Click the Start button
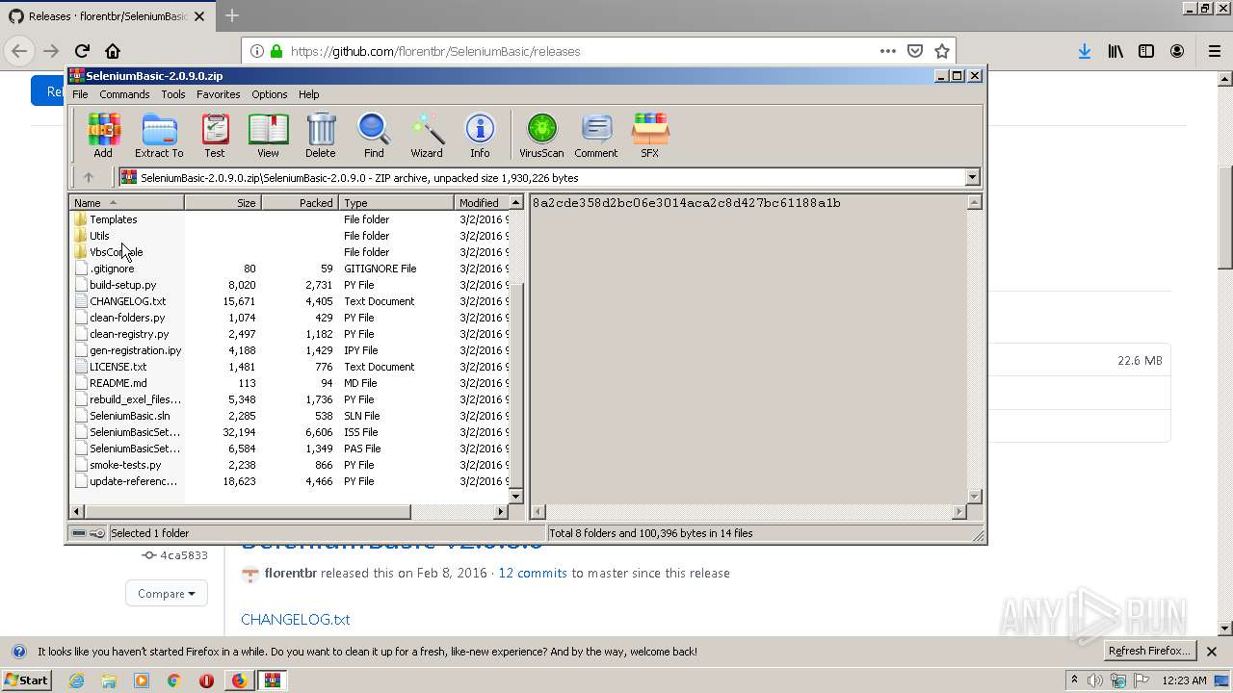1233x693 pixels. pos(26,680)
